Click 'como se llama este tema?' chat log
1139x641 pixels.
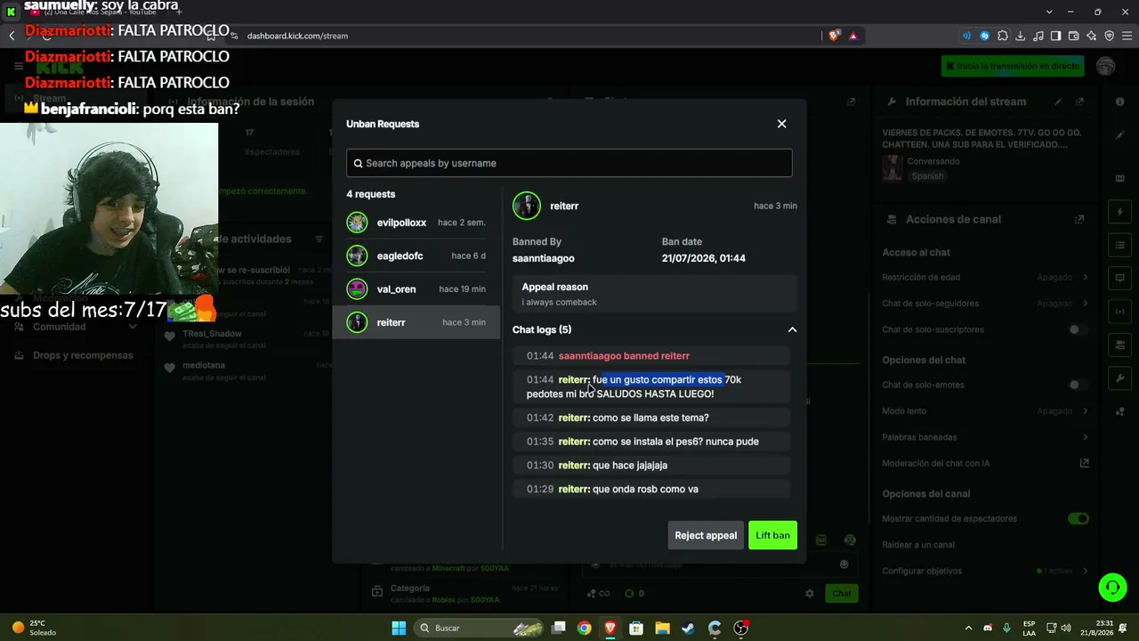[651, 418]
